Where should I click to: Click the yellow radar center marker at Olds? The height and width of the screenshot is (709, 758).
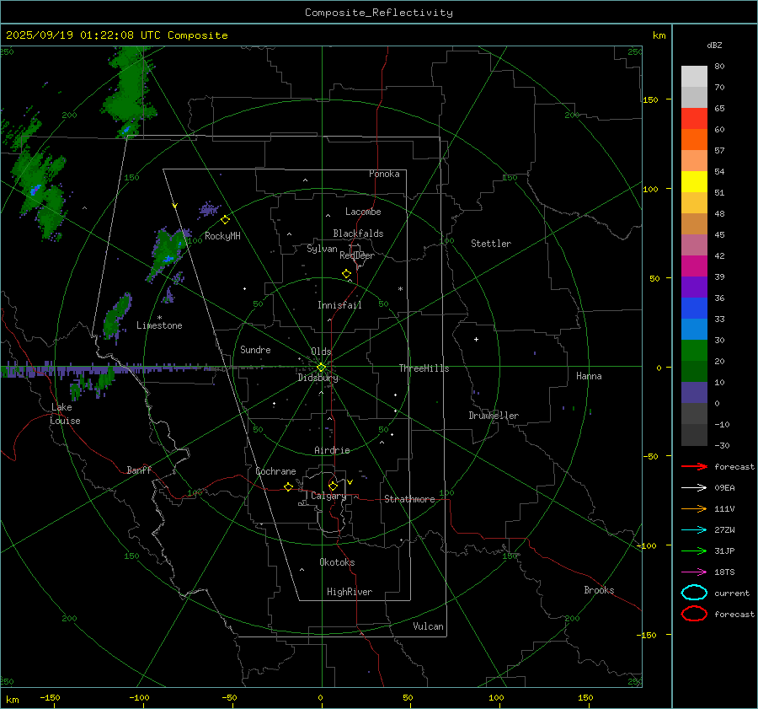321,367
